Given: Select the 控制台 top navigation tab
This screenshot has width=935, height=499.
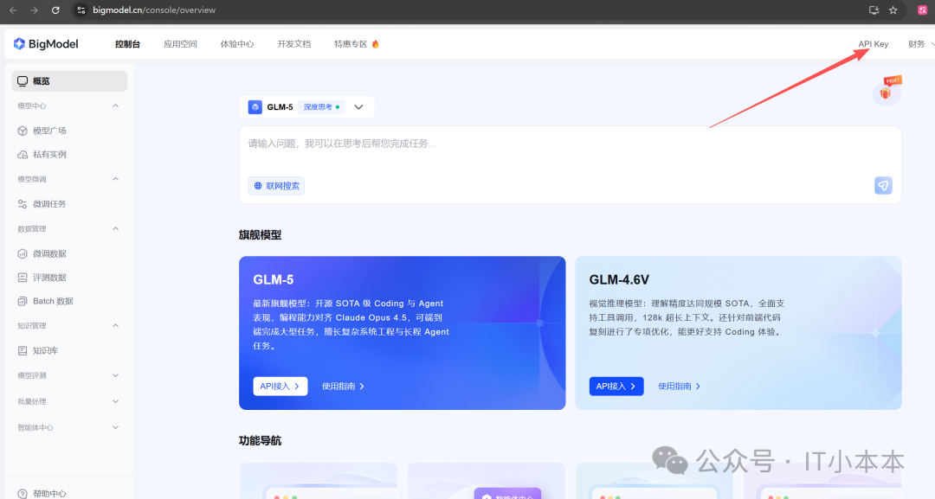Looking at the screenshot, I should click(127, 44).
